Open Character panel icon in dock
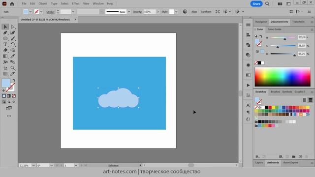Image resolution: width=315 pixels, height=177 pixels. 248,105
